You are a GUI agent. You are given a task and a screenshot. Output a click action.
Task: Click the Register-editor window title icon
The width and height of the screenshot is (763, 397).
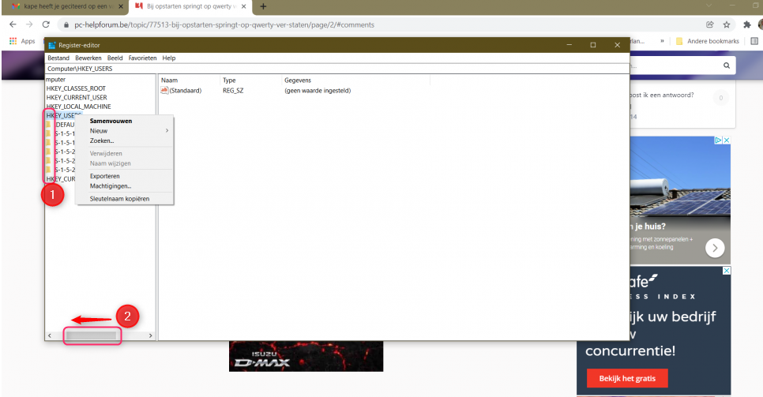pos(52,45)
